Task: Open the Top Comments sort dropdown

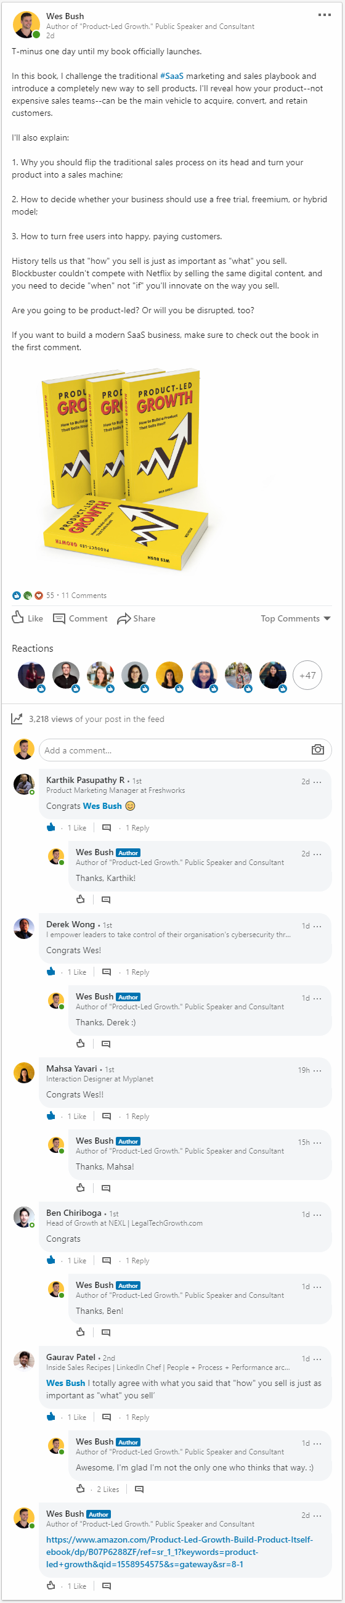Action: 295,618
